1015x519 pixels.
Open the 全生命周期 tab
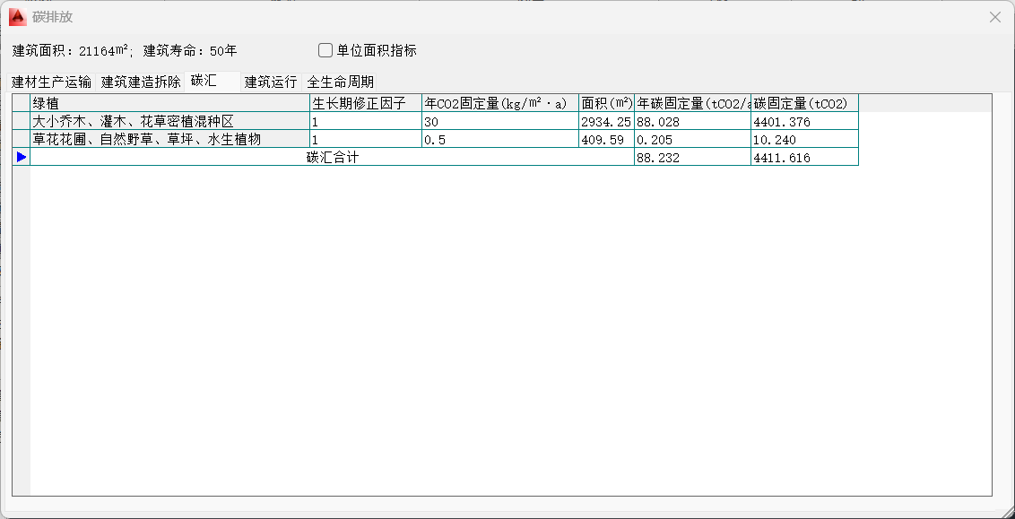(341, 82)
